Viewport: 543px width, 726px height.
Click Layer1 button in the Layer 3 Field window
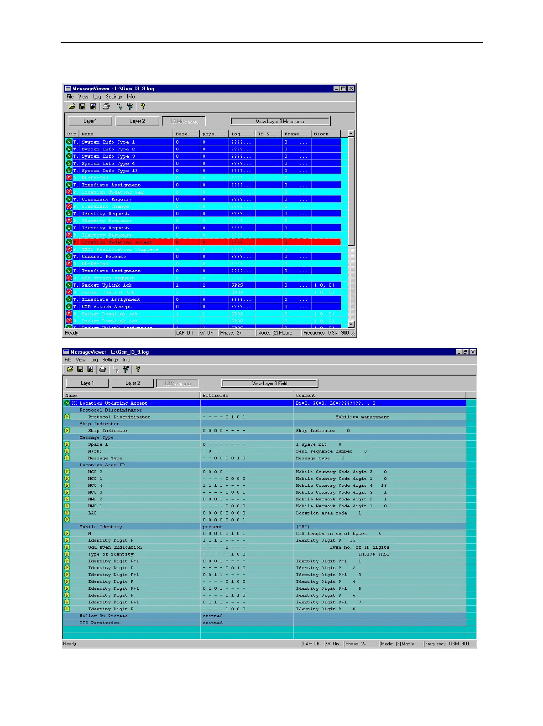[x=87, y=383]
